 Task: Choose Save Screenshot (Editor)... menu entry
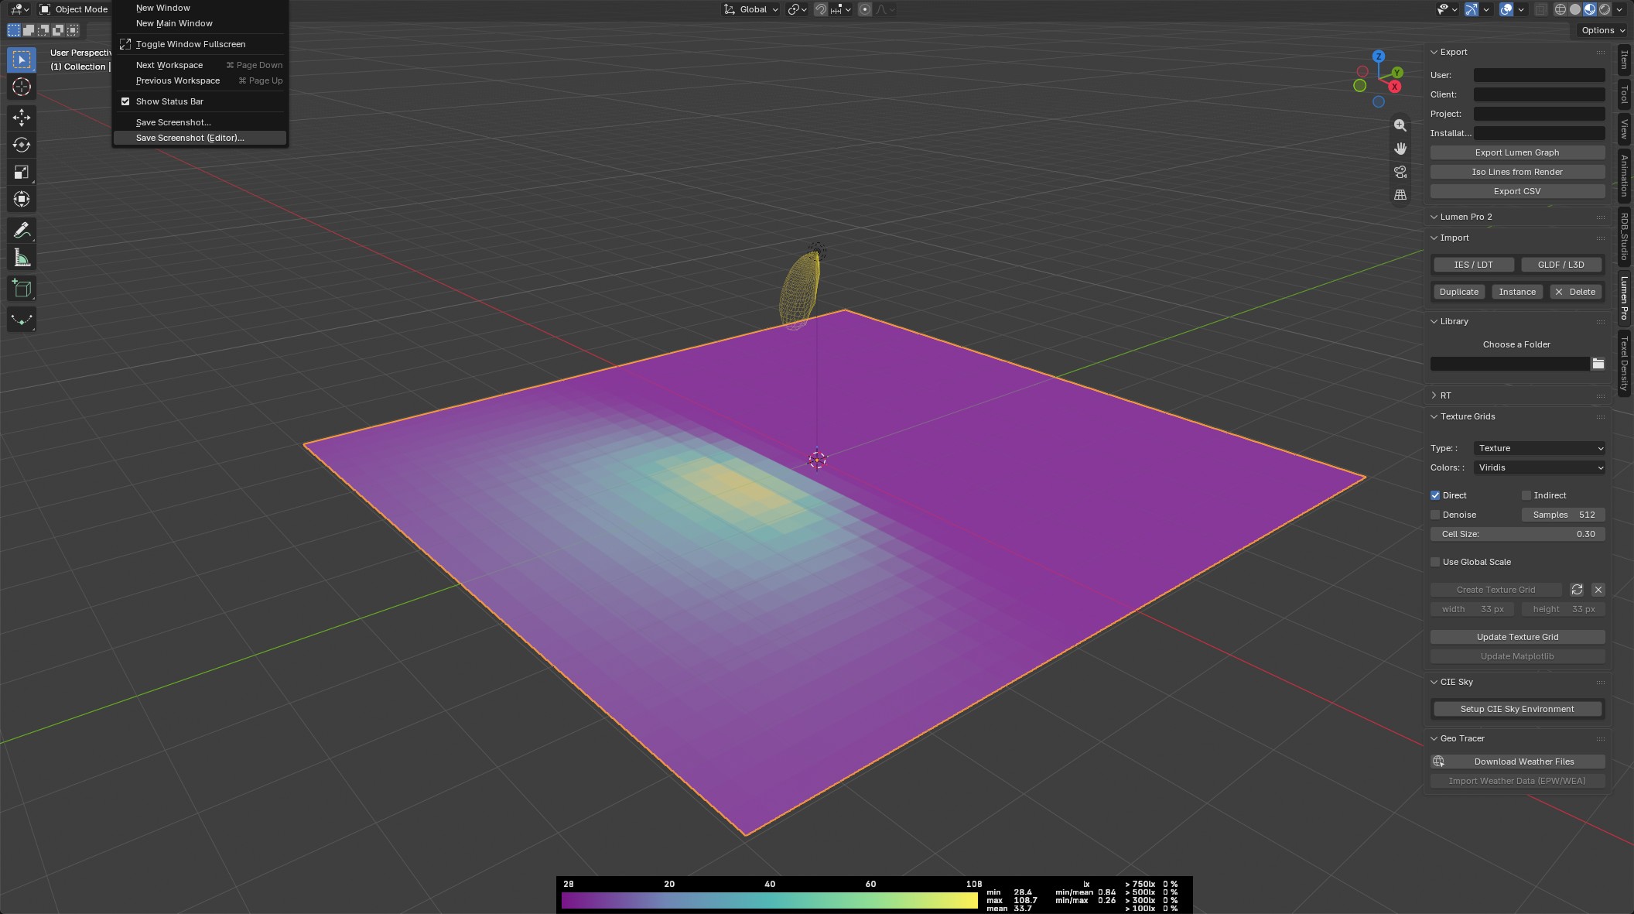point(200,138)
